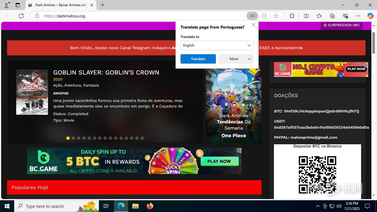The height and width of the screenshot is (212, 377).
Task: Click scrollbar down arrow
Action: pos(373,196)
